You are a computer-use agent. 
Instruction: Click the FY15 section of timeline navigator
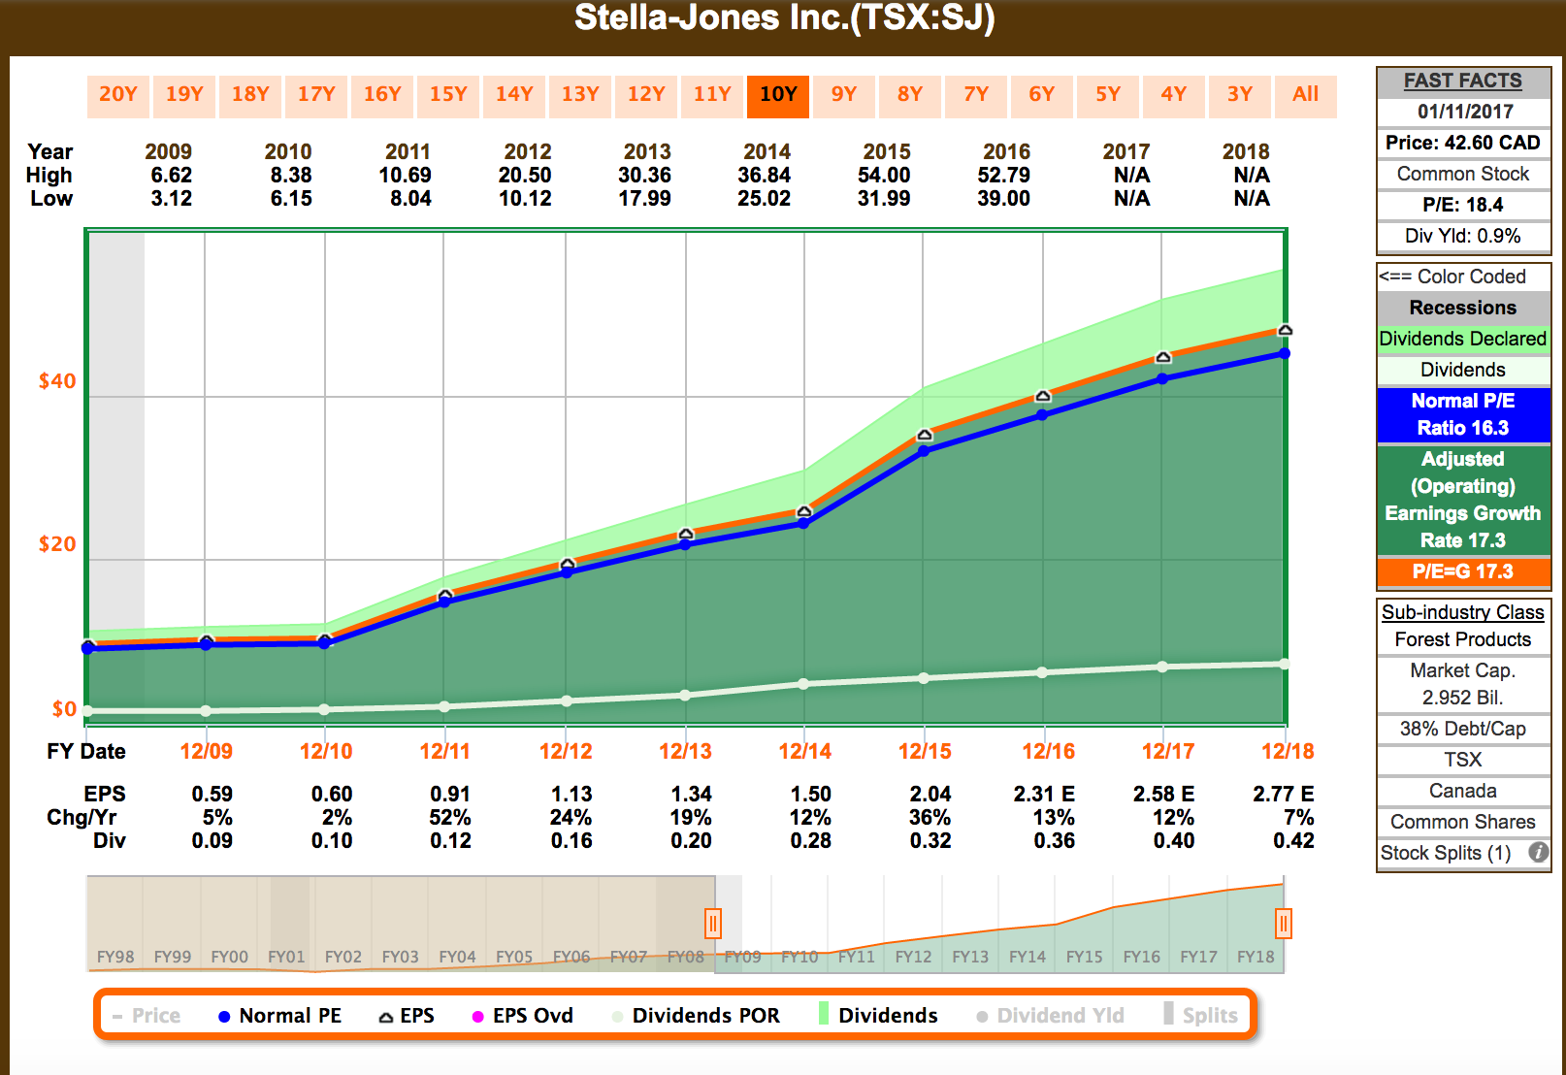pyautogui.click(x=1085, y=924)
